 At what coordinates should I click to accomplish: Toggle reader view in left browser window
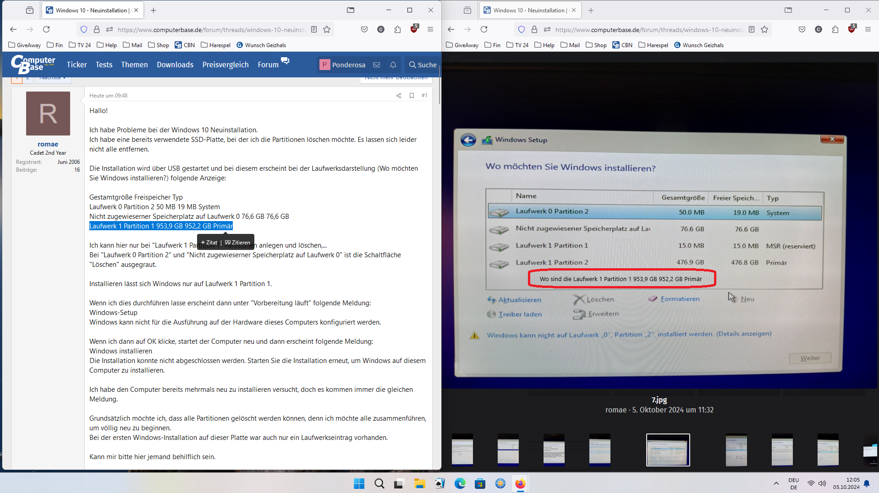click(x=314, y=29)
